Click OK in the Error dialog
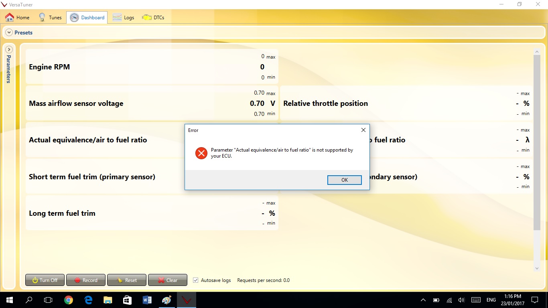 pyautogui.click(x=344, y=180)
